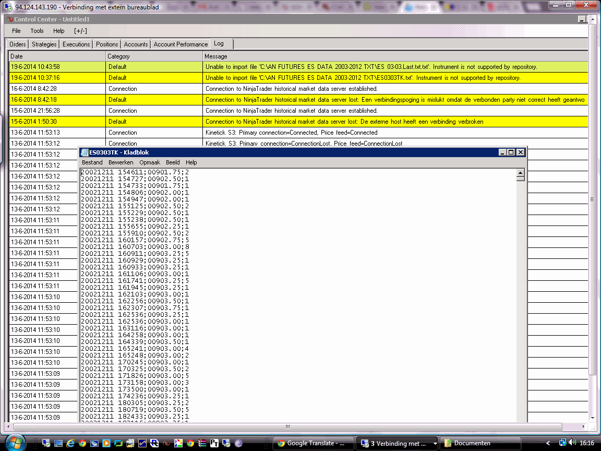This screenshot has width=601, height=451.
Task: Minimize the Control Center inner window
Action: click(582, 19)
